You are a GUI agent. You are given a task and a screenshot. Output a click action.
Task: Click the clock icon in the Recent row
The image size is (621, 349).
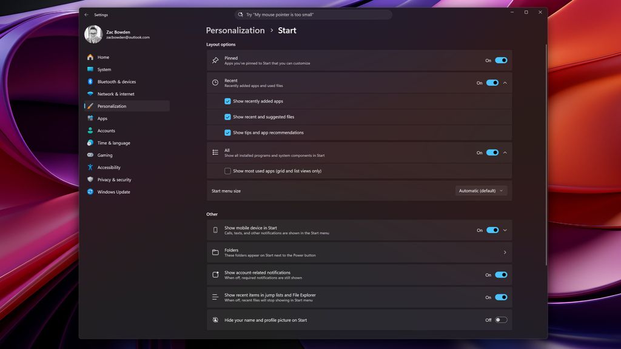[x=215, y=82]
